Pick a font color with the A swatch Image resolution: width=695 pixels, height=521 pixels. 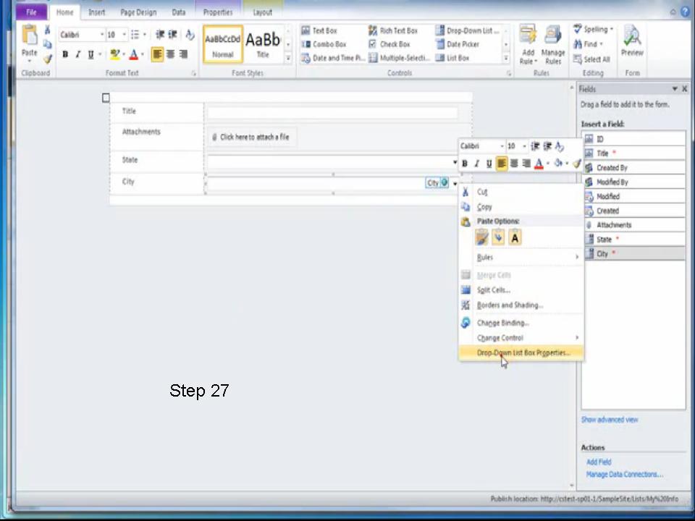tap(539, 164)
